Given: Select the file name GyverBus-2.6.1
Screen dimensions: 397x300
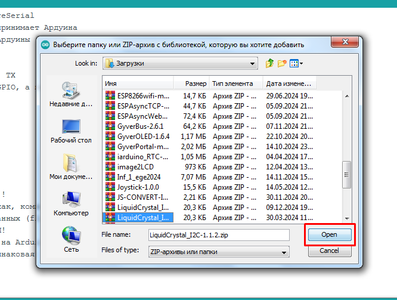Looking at the screenshot, I should [141, 126].
